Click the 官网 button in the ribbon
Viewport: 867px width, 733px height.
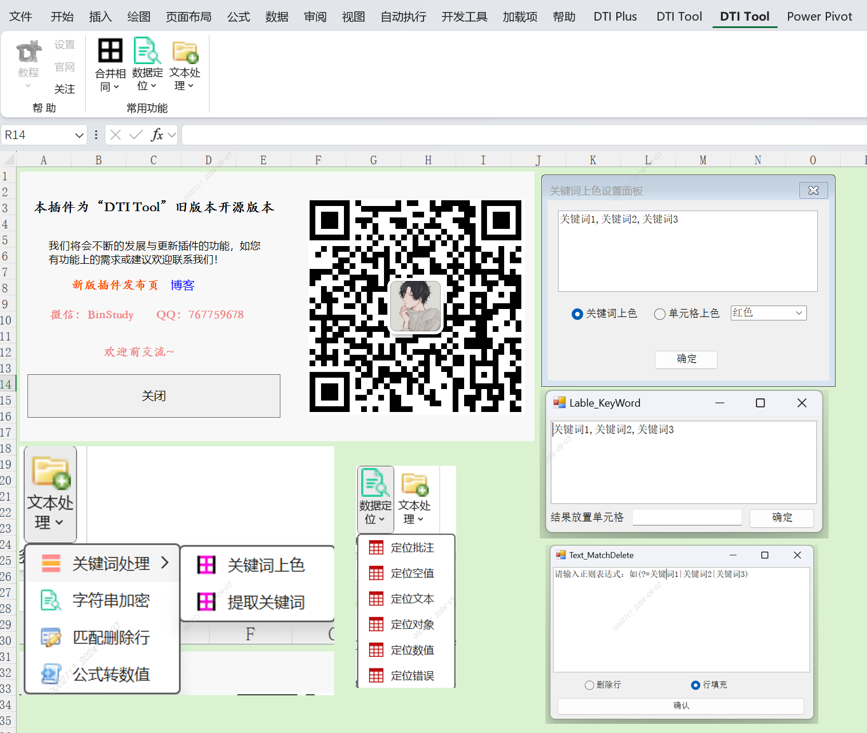click(65, 67)
